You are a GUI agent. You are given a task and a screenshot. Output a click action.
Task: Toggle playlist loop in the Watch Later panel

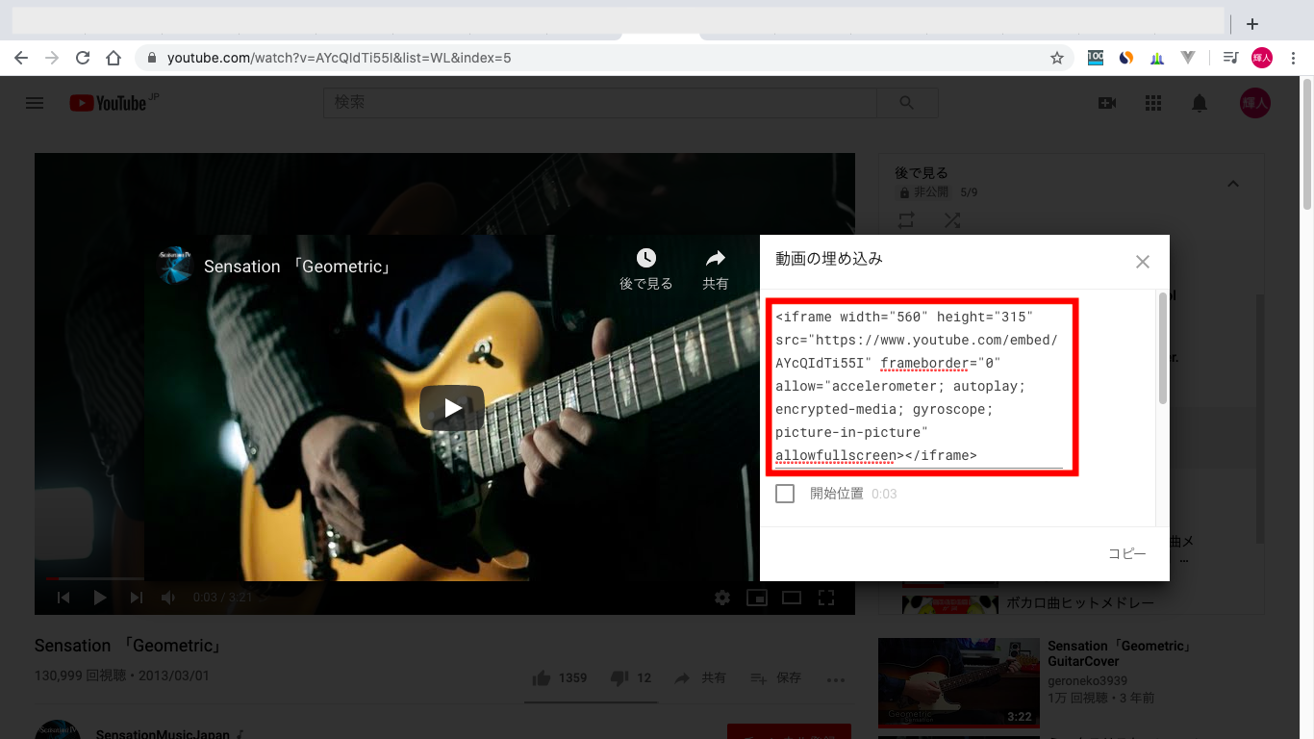point(904,220)
